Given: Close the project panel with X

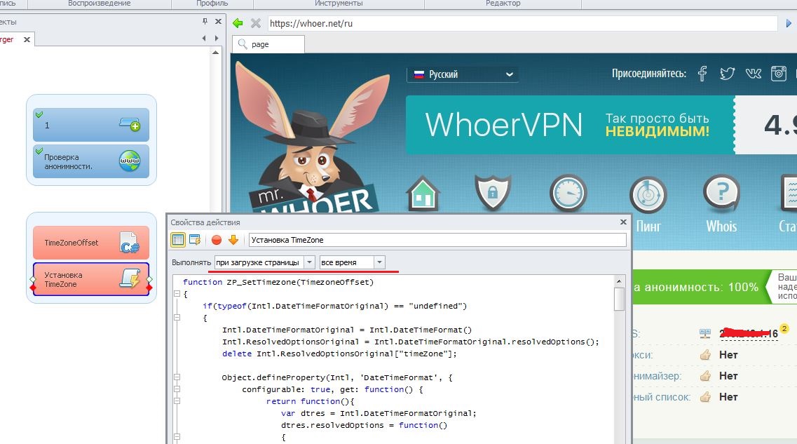Looking at the screenshot, I should 218,21.
